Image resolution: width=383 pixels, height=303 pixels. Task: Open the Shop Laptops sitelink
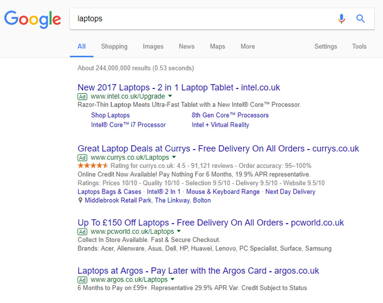110,115
